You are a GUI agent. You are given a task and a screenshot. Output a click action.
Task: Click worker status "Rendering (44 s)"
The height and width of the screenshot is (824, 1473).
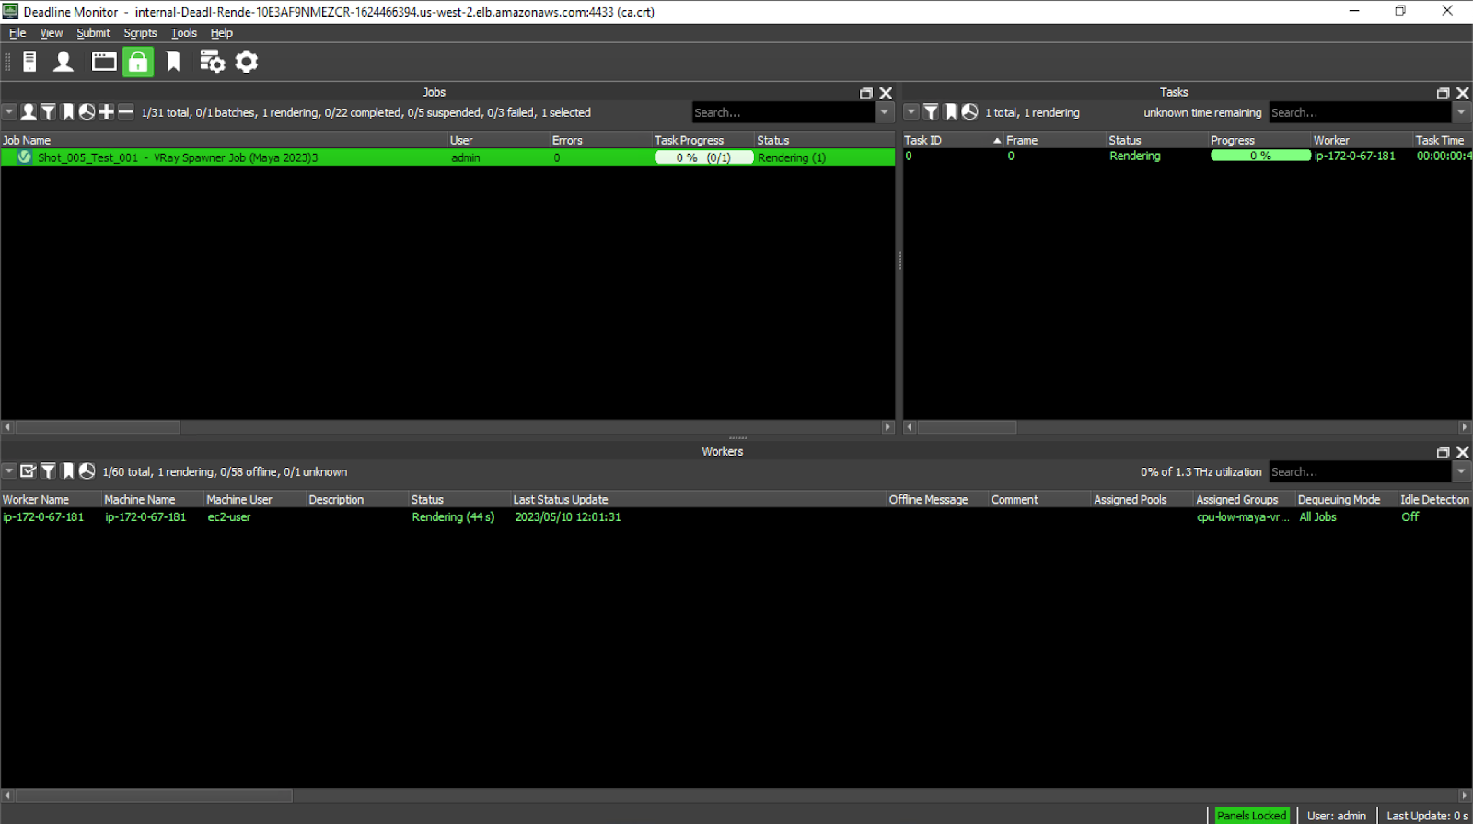tap(453, 516)
